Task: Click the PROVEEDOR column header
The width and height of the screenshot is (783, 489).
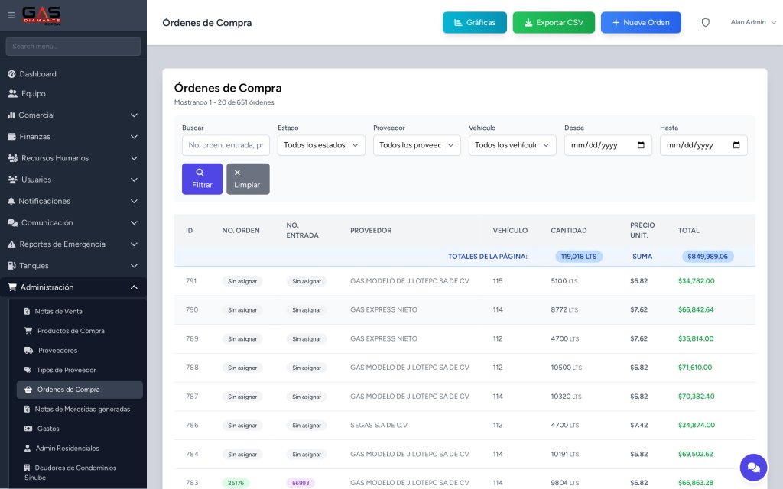Action: point(371,231)
